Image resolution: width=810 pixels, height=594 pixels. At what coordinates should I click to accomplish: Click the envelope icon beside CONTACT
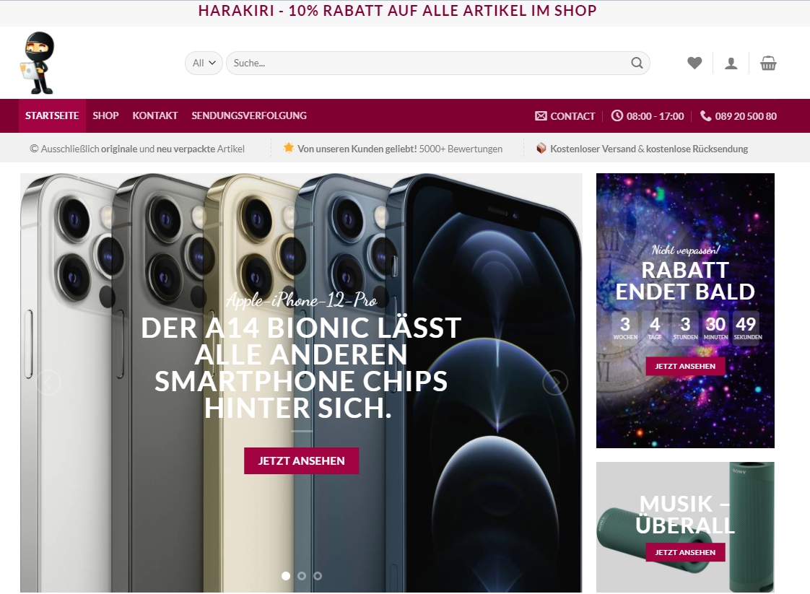pyautogui.click(x=541, y=115)
